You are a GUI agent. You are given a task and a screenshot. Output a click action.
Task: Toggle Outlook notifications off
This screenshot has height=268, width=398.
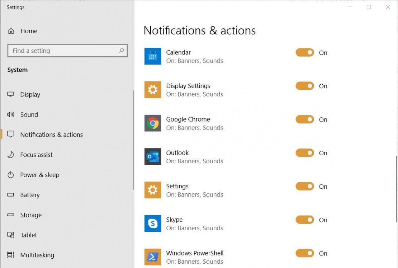(304, 153)
